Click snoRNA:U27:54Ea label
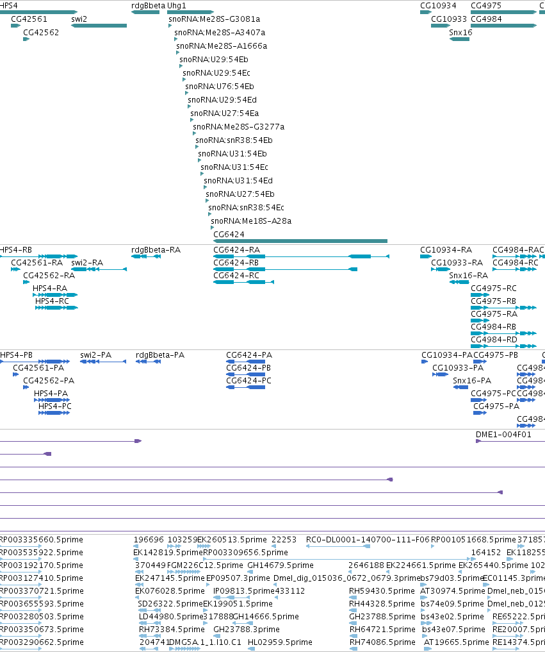Viewport: 545px width, 652px height. (x=225, y=113)
